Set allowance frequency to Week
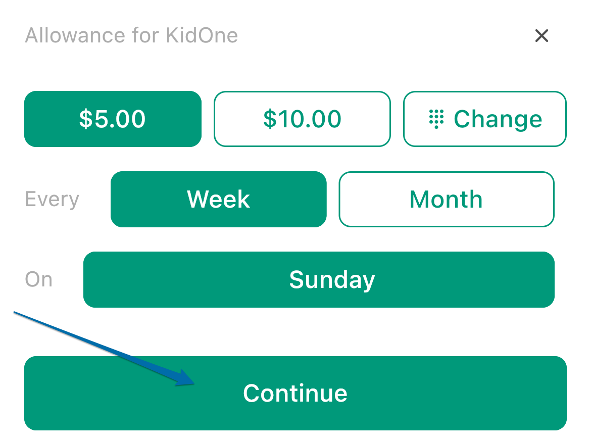Image resolution: width=591 pixels, height=440 pixels. click(219, 199)
